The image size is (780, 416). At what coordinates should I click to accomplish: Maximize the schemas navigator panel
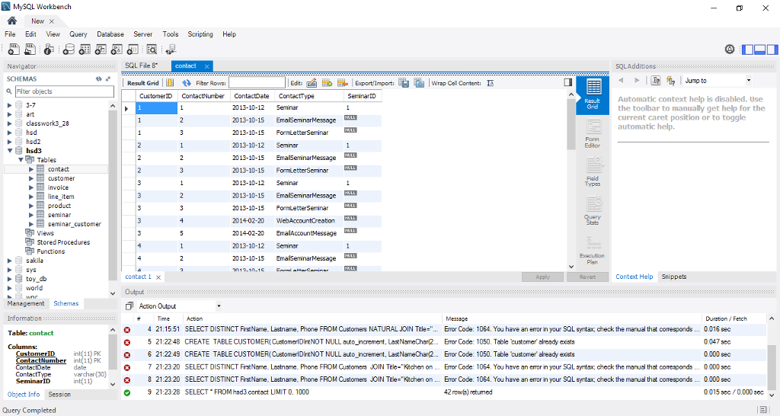pyautogui.click(x=108, y=78)
